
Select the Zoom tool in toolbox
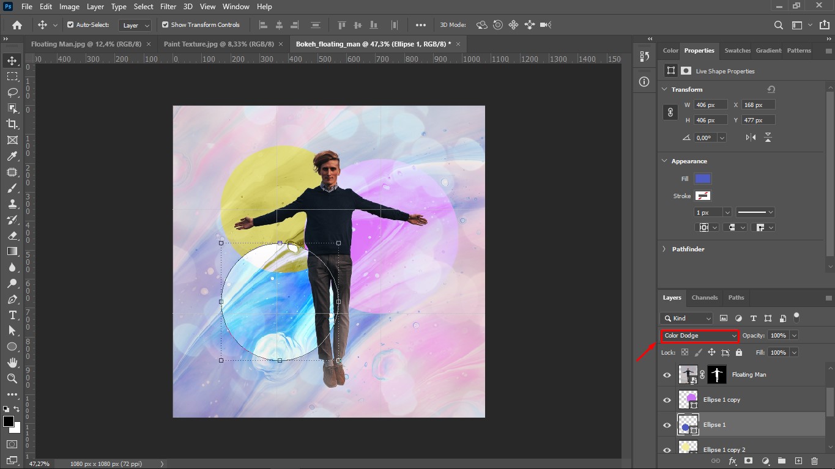point(12,379)
